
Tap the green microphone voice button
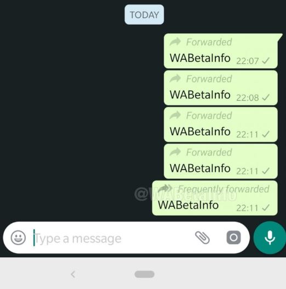270,238
